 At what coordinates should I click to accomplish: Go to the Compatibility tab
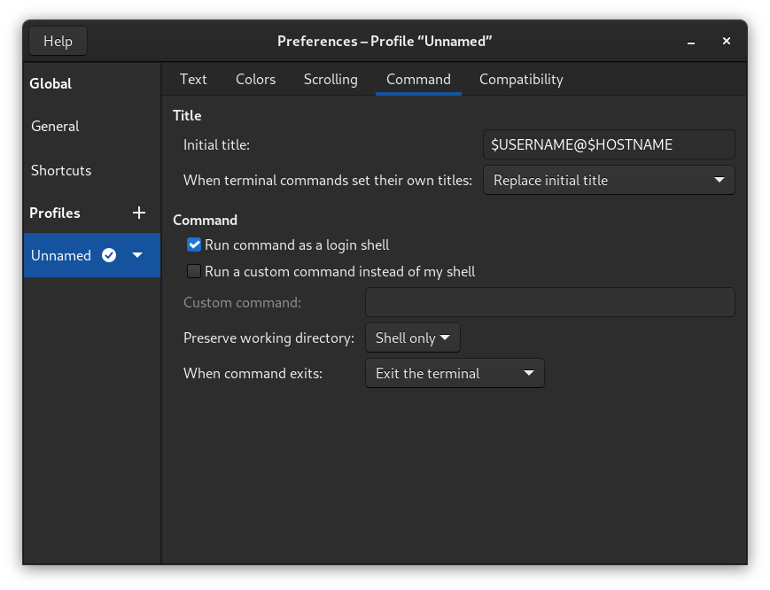tap(521, 79)
